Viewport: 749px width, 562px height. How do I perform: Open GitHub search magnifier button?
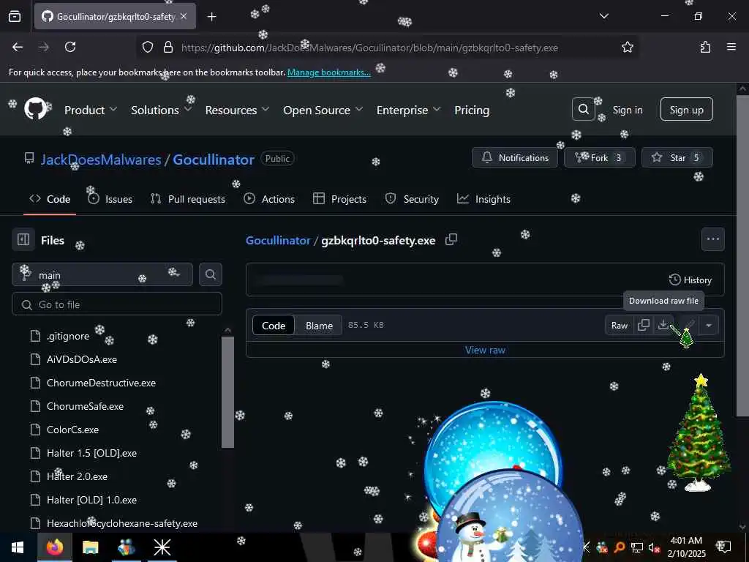click(583, 110)
